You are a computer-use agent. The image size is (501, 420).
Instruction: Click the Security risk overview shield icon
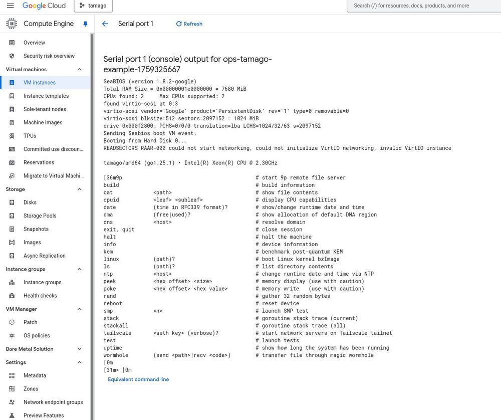(12, 56)
